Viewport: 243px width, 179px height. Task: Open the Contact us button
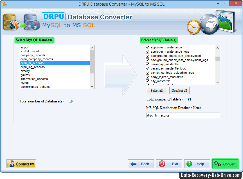pyautogui.click(x=21, y=164)
